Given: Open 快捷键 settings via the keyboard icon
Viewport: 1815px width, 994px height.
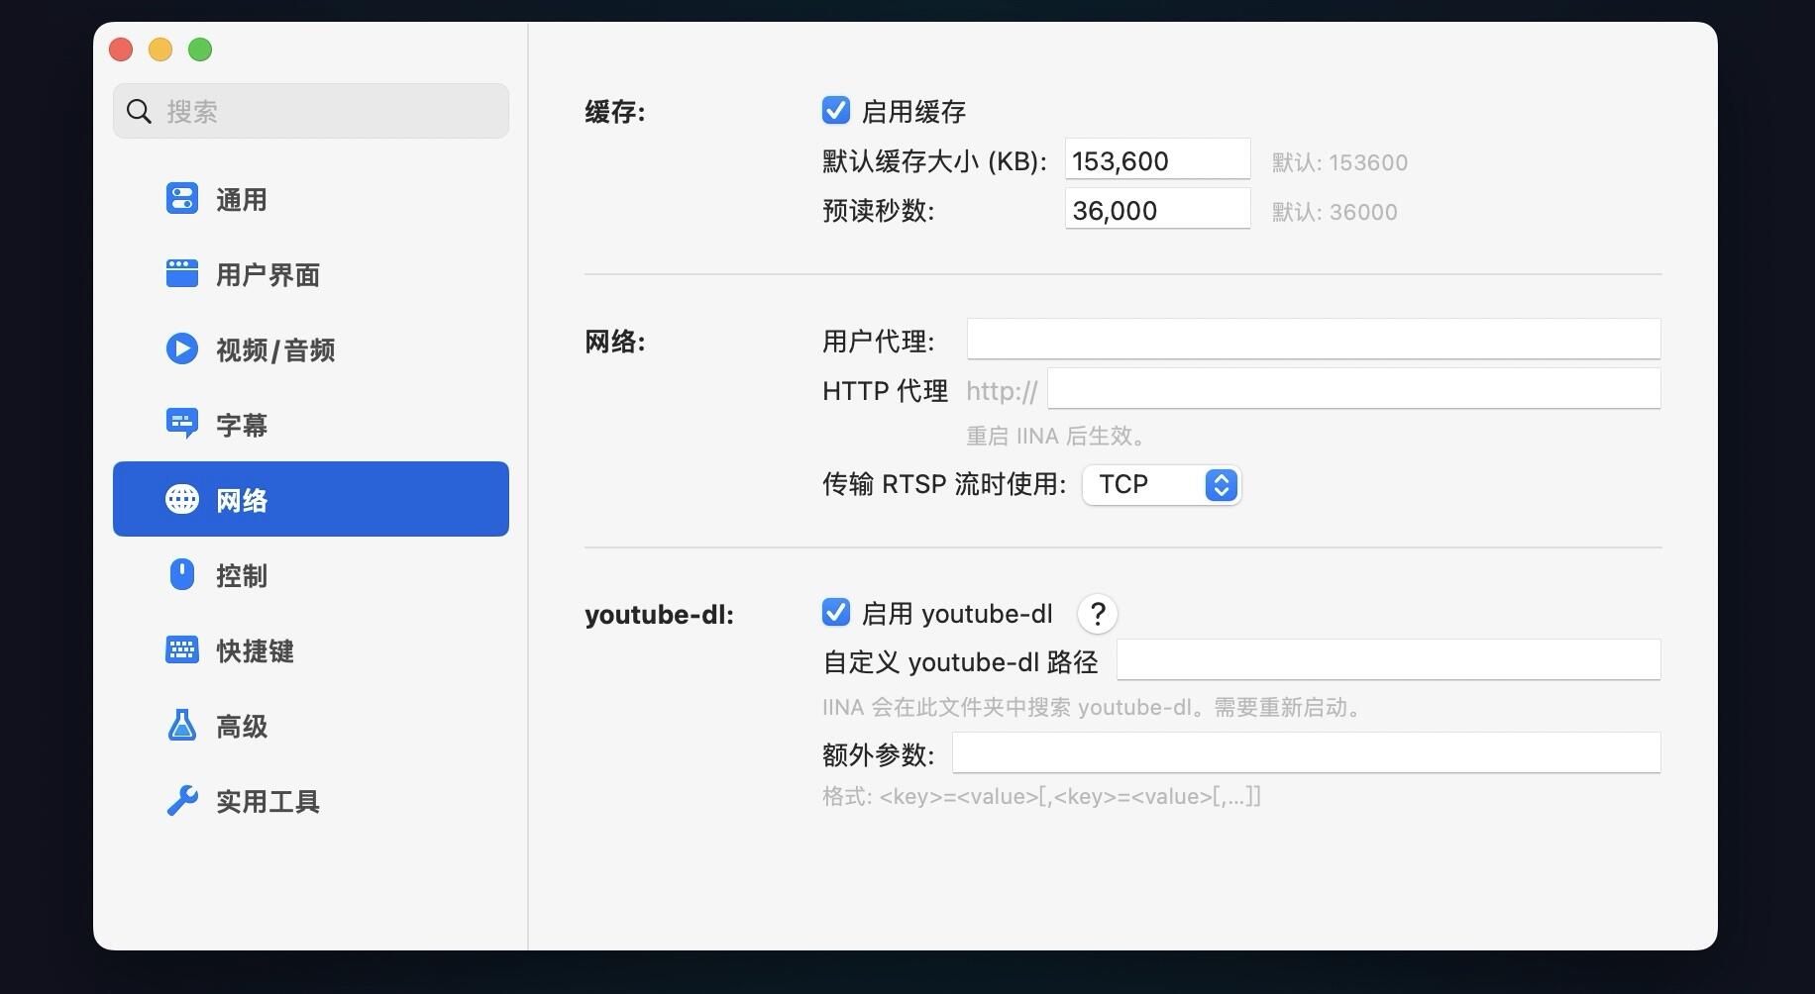Looking at the screenshot, I should 182,649.
